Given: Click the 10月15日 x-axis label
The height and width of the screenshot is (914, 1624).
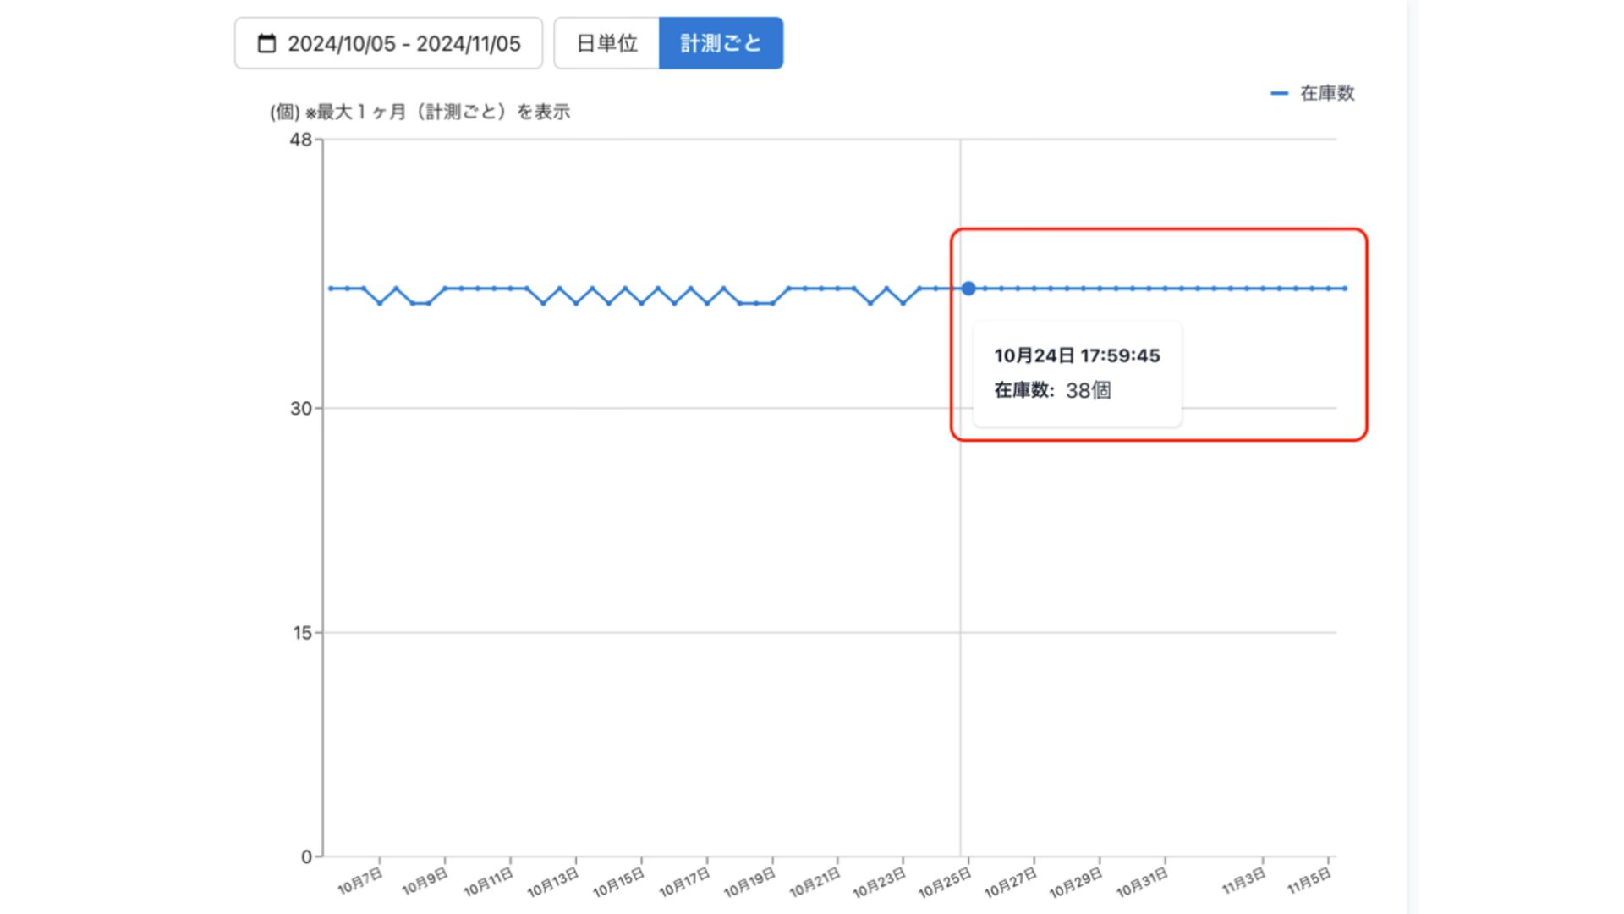Looking at the screenshot, I should pyautogui.click(x=618, y=882).
